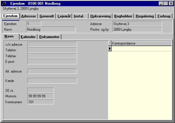Switch to the Generelt tab
This screenshot has width=175, height=123.
[x=47, y=16]
